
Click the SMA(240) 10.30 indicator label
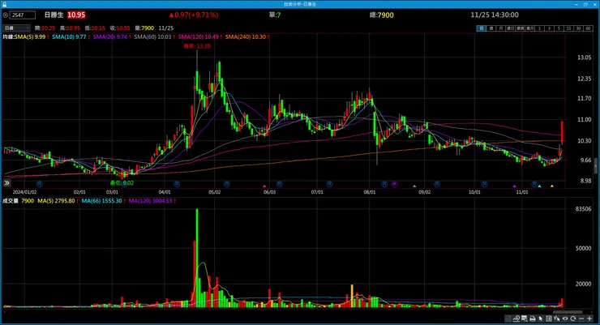[x=247, y=37]
